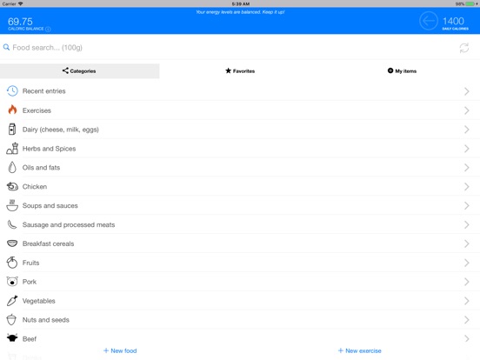Tap the refresh sync icon

coord(463,48)
